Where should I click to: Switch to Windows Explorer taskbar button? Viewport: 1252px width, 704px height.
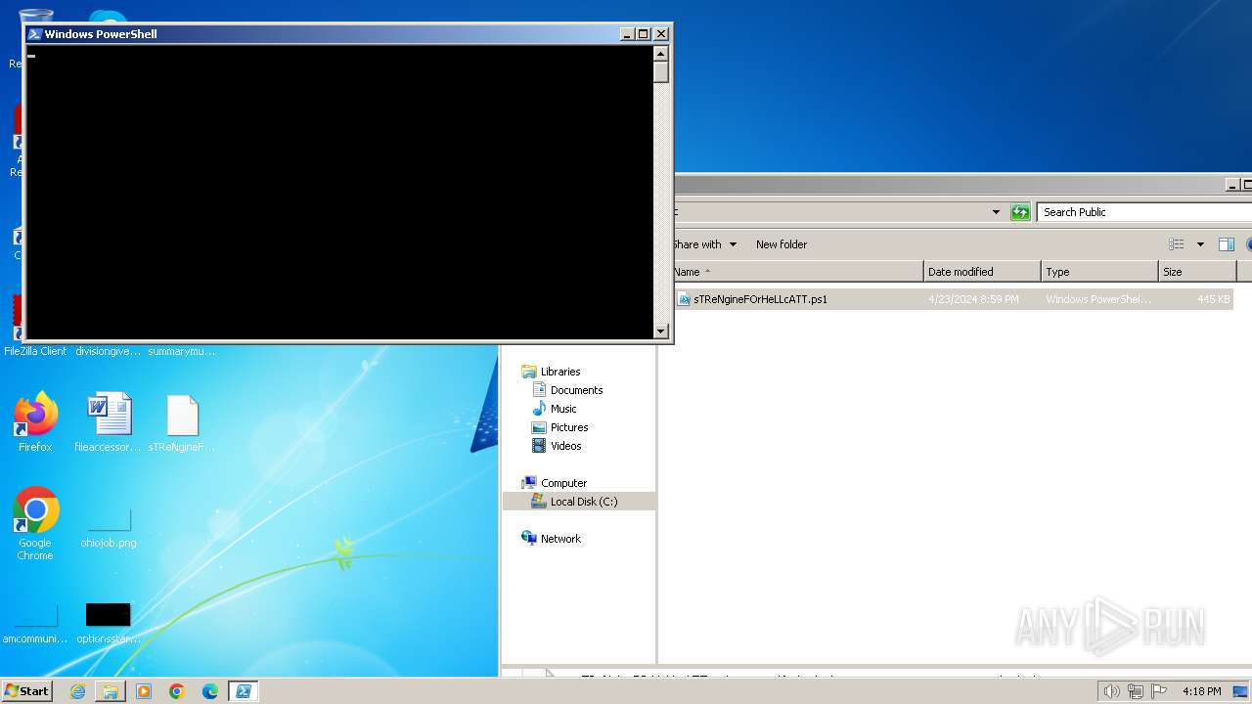[x=111, y=691]
